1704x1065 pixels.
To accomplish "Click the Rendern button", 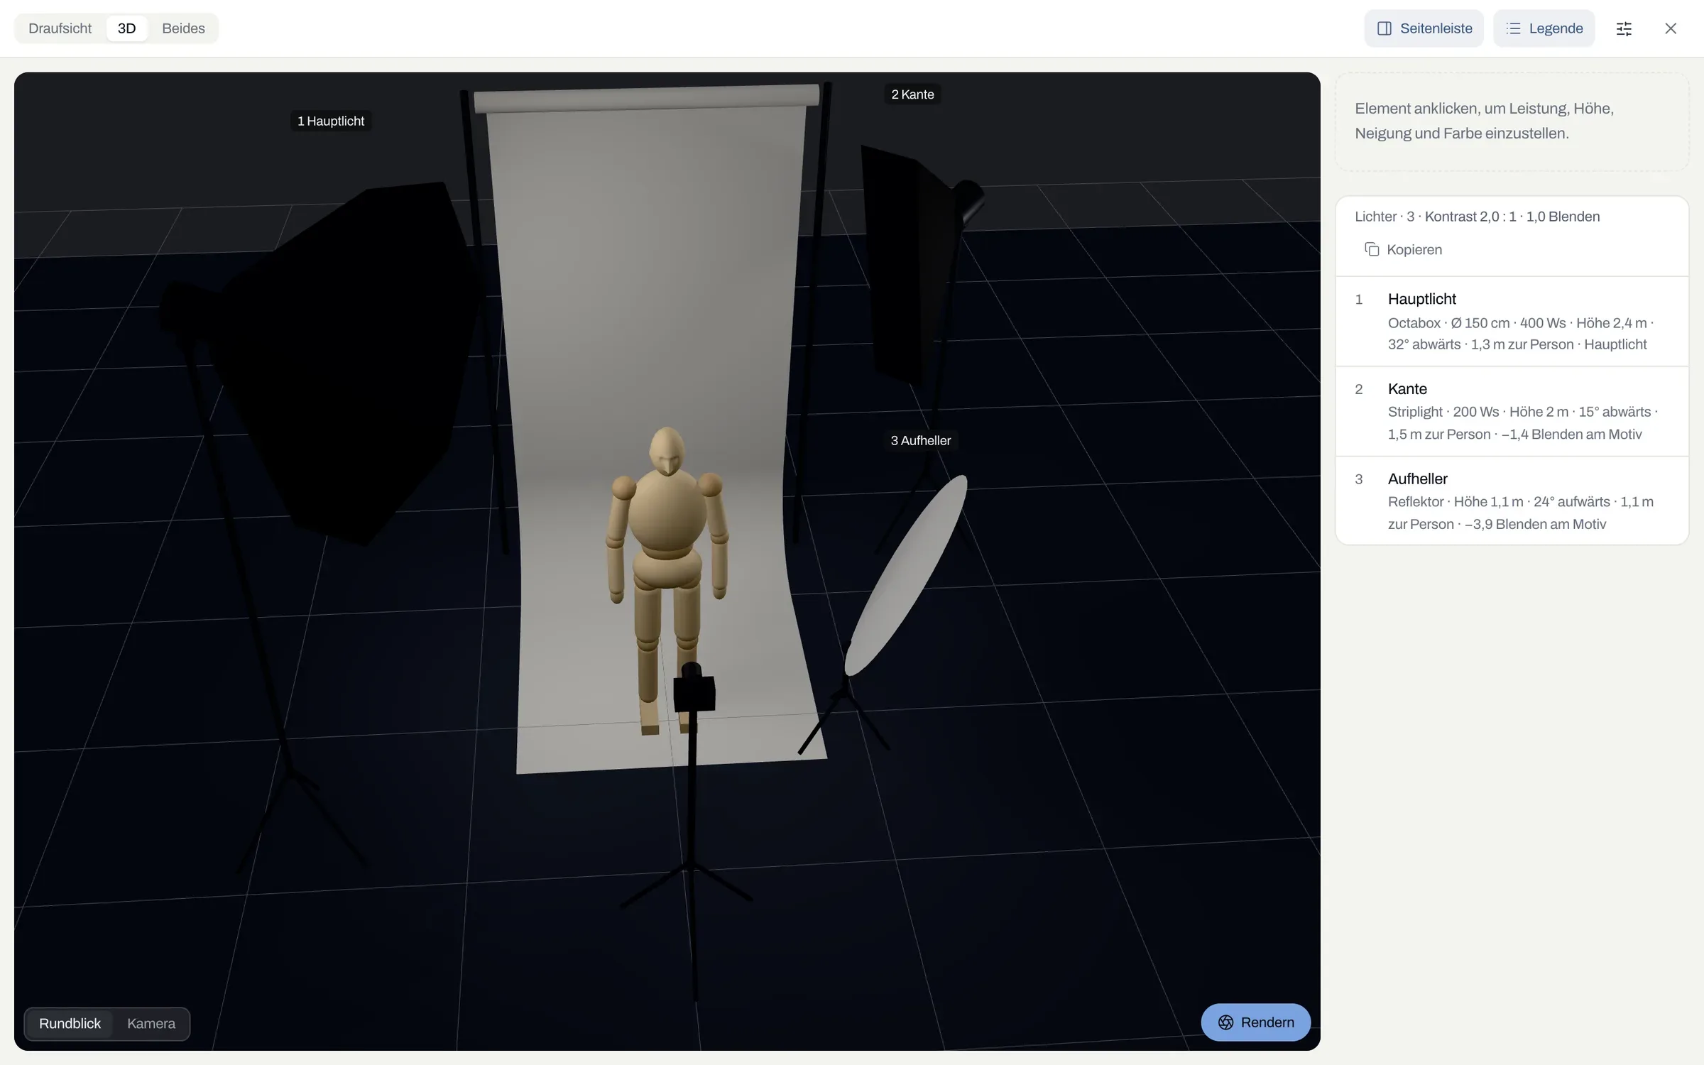I will pyautogui.click(x=1255, y=1022).
